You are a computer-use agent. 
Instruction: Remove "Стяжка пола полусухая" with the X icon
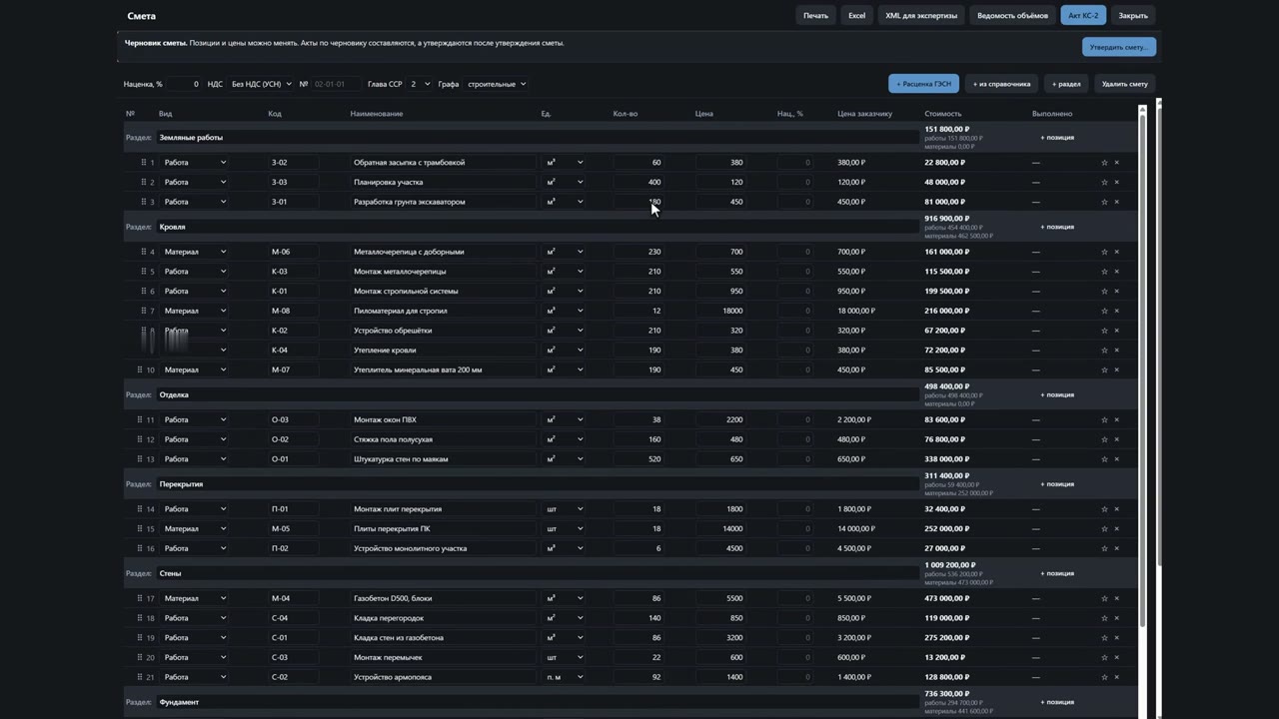coord(1116,439)
